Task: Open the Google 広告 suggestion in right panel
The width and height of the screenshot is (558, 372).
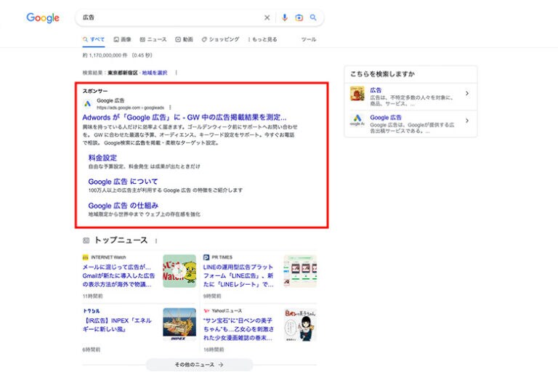Action: click(386, 118)
